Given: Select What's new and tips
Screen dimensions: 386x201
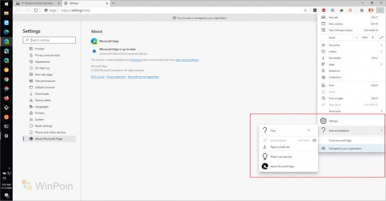Looking at the screenshot, I should [x=289, y=157].
